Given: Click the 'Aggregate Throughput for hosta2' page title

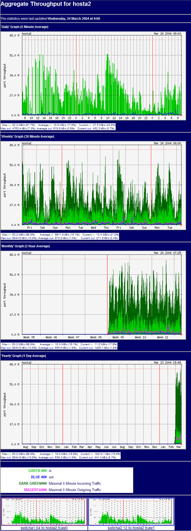Looking at the screenshot, I should coord(46,5).
